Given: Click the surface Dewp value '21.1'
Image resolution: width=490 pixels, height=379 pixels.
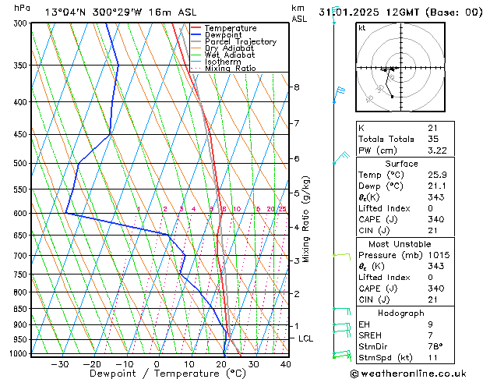Looking at the screenshot, I should 437,186.
